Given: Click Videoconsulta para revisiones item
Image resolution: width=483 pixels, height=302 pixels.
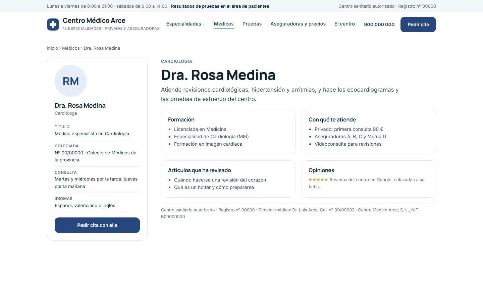Looking at the screenshot, I should [348, 144].
